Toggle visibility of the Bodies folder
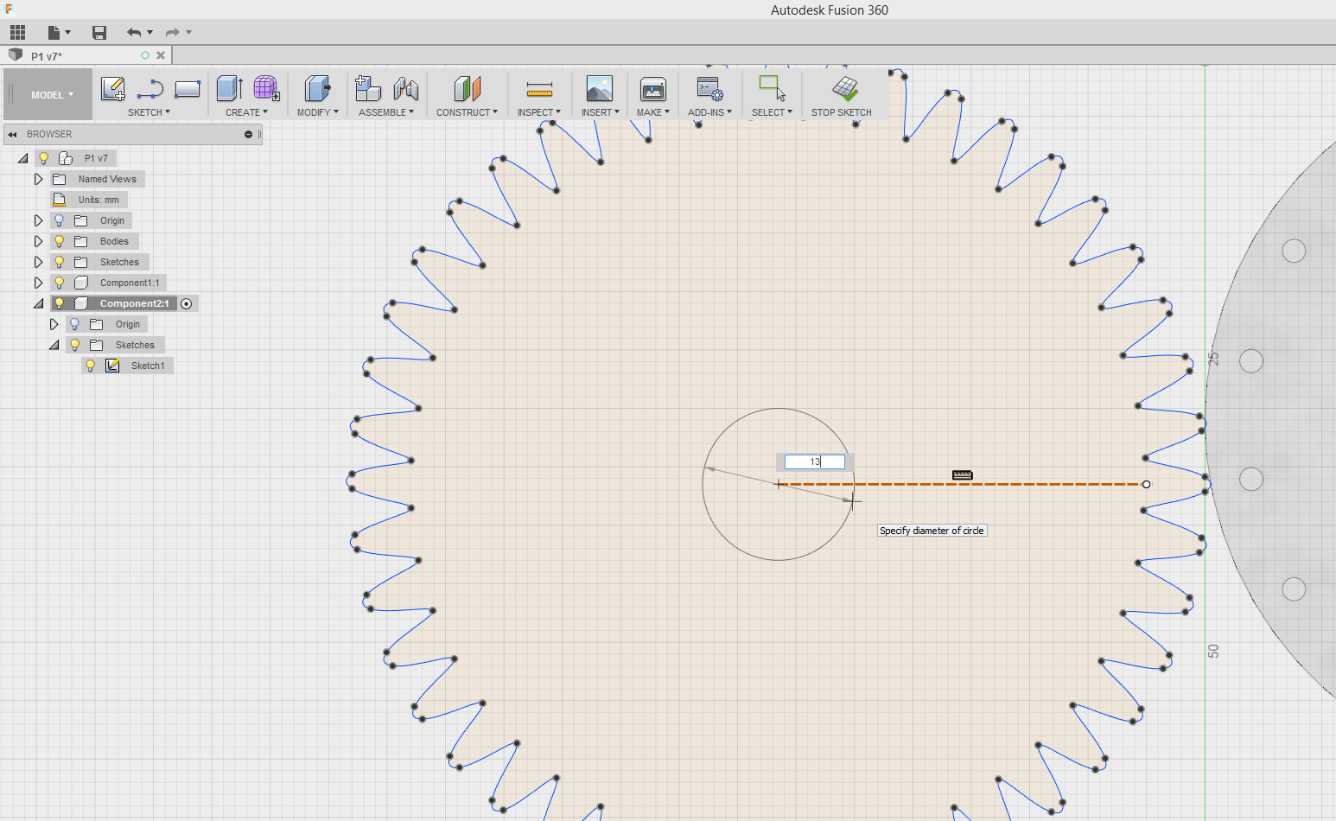The width and height of the screenshot is (1336, 821). [59, 241]
